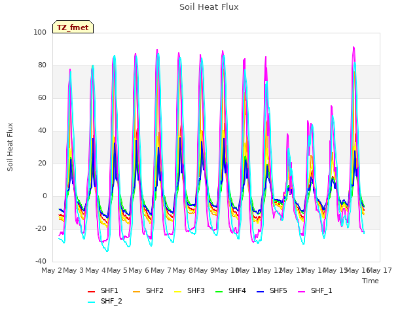This screenshot has height=314, width=419.
Task: Click the SHF5 legend label
Action: [x=278, y=290]
